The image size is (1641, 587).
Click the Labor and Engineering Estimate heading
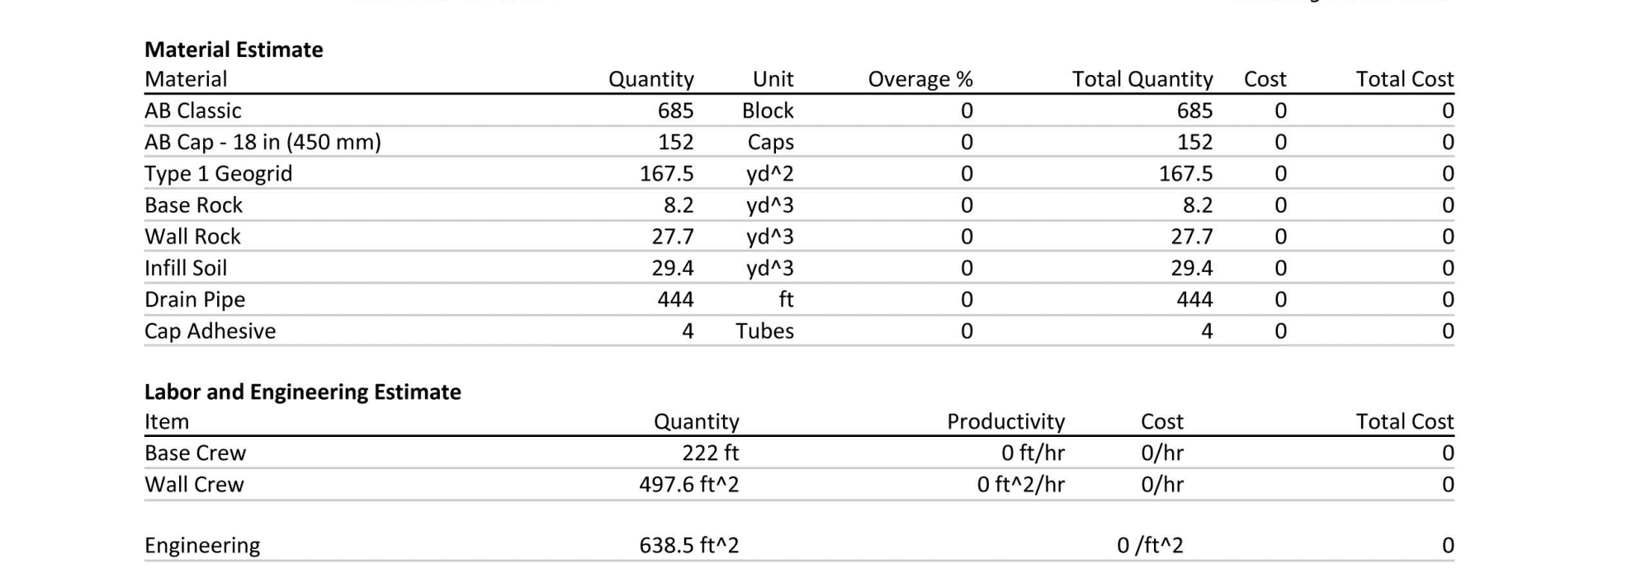pos(302,392)
